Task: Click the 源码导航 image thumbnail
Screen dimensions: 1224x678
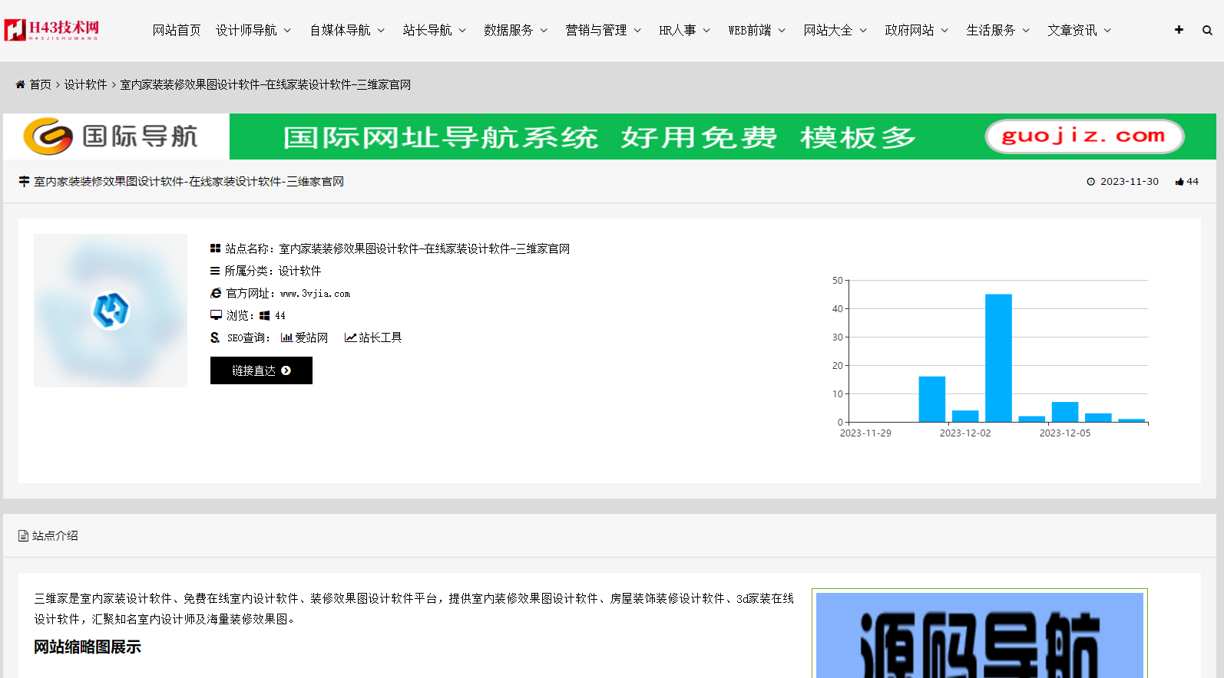Action: (x=979, y=635)
